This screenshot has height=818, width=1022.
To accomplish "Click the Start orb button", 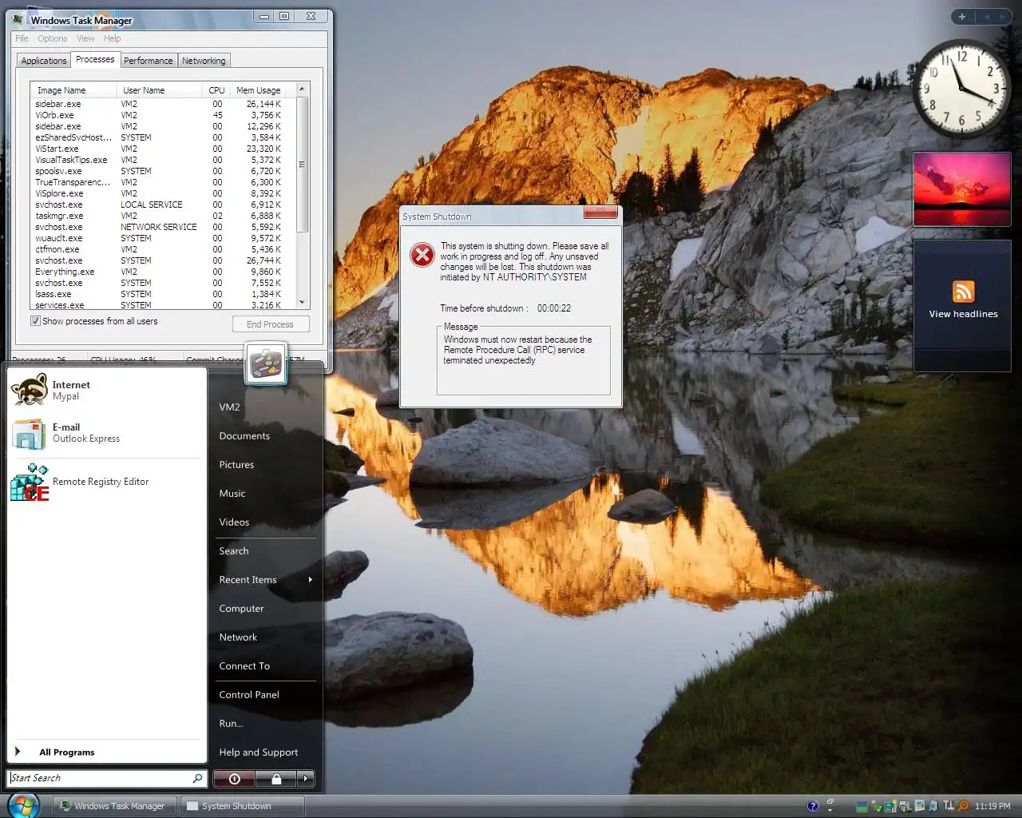I will [22, 805].
